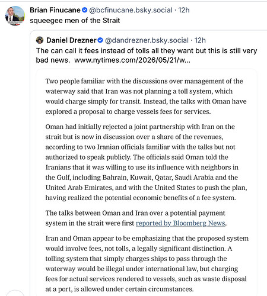Click the paragraph starting 'The talks between Oman'
Screen dimensions: 267x296
136,218
